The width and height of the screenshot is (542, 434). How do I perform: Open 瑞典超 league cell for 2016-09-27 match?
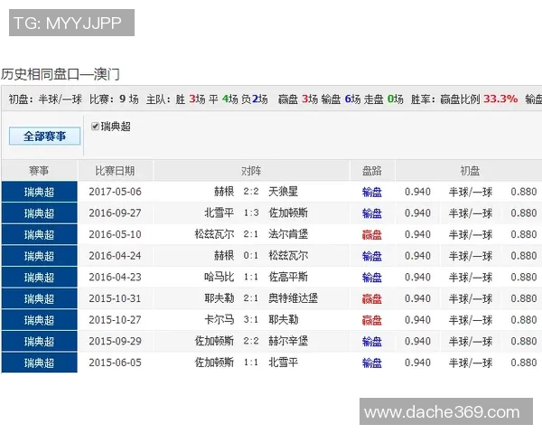40,213
